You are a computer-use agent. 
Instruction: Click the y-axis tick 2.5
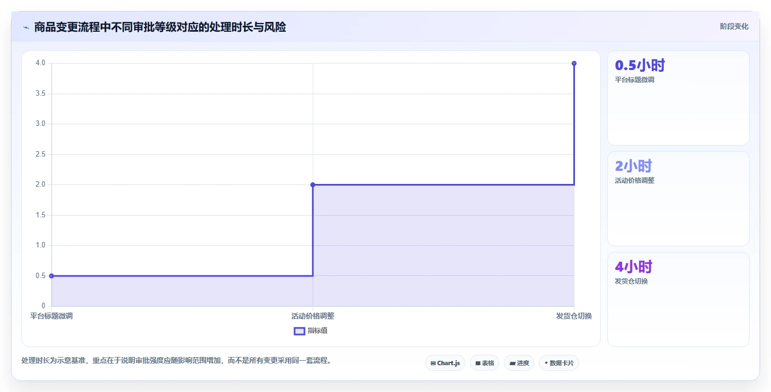(41, 154)
